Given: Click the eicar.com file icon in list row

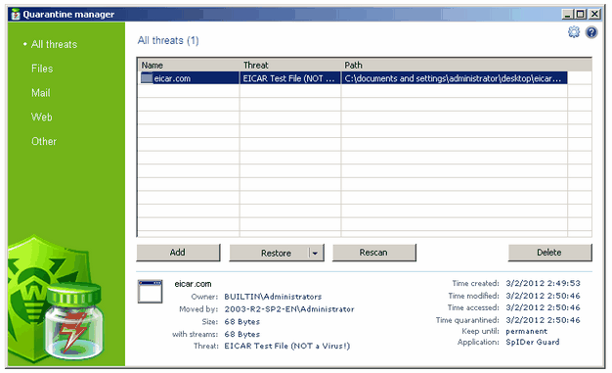Looking at the screenshot, I should (147, 78).
